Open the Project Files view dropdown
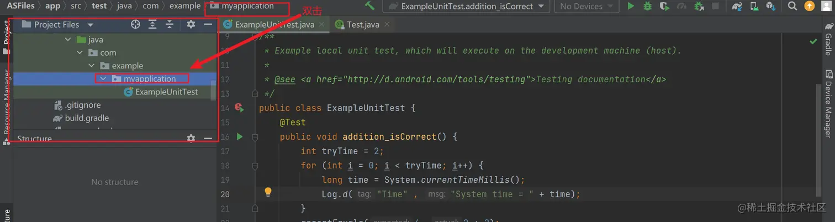 (58, 24)
